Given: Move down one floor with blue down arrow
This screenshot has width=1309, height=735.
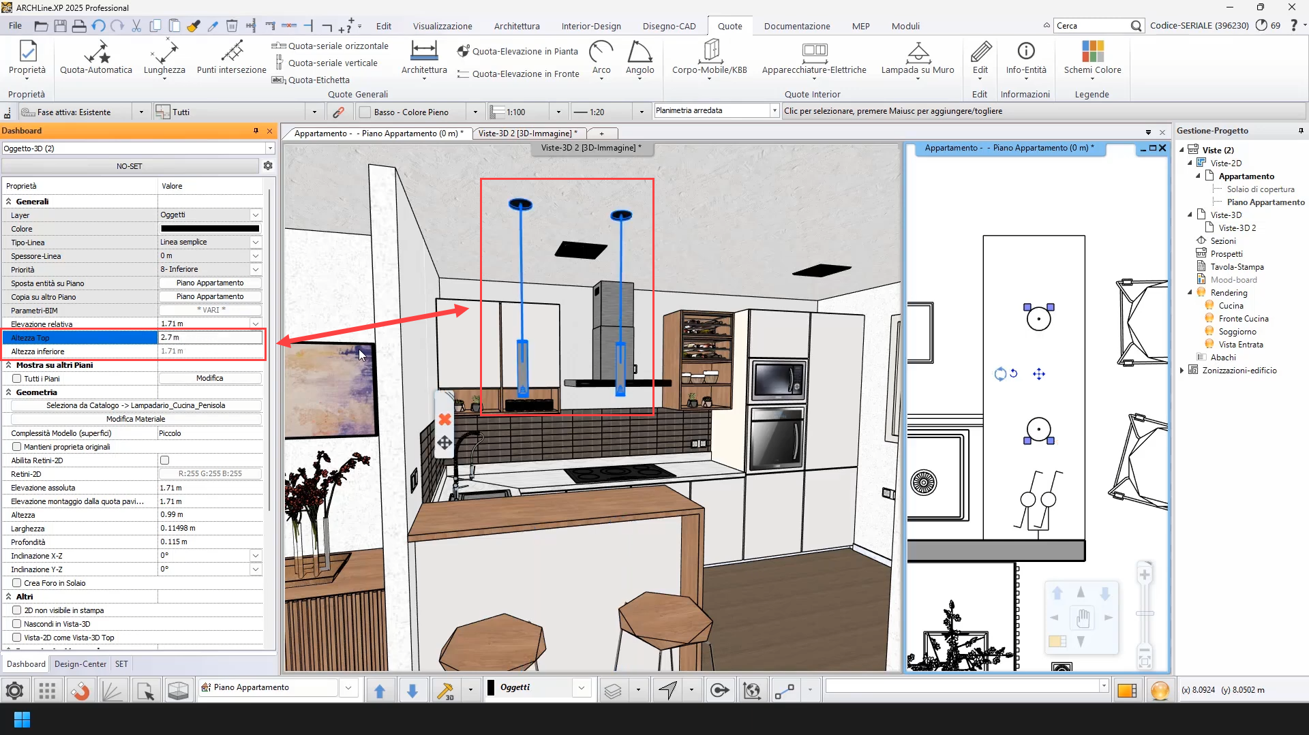Looking at the screenshot, I should pos(412,691).
